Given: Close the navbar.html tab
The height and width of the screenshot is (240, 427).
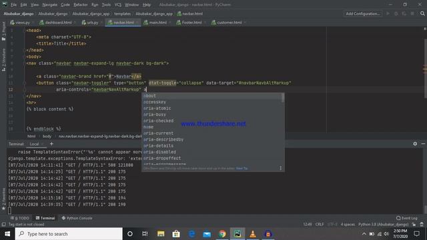Looking at the screenshot, I should click(x=137, y=23).
